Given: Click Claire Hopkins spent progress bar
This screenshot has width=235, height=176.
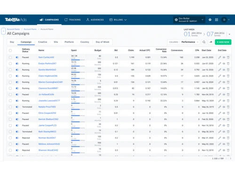Looking at the screenshot, I should point(78,78).
